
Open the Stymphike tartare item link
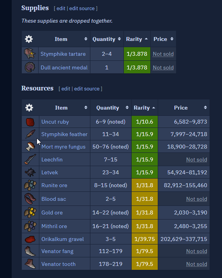tap(63, 54)
